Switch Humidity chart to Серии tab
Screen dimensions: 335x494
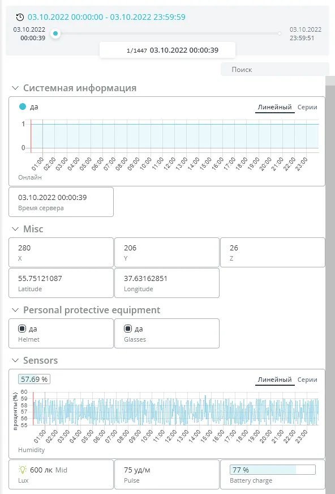tap(307, 380)
